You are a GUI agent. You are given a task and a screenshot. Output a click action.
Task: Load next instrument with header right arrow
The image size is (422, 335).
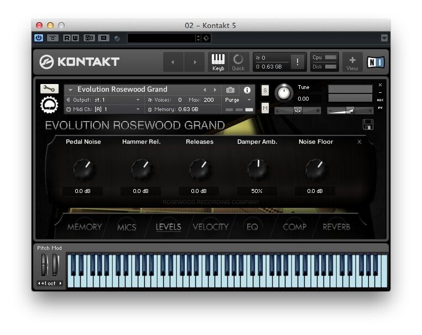pos(195,62)
